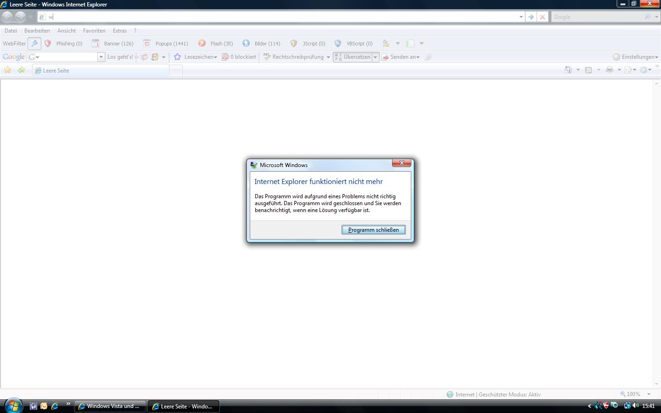The image size is (661, 413).
Task: Open the Datei menu
Action: pyautogui.click(x=11, y=31)
